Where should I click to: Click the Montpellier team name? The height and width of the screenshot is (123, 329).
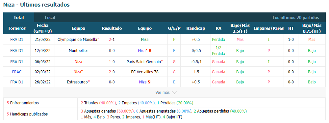[x=78, y=50]
